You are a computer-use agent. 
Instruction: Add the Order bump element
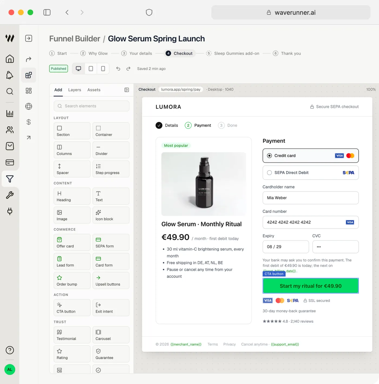coord(72,281)
